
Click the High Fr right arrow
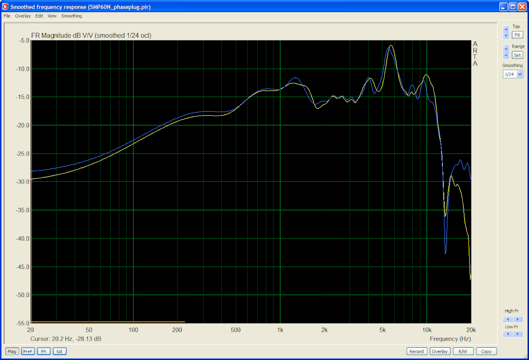[x=518, y=319]
